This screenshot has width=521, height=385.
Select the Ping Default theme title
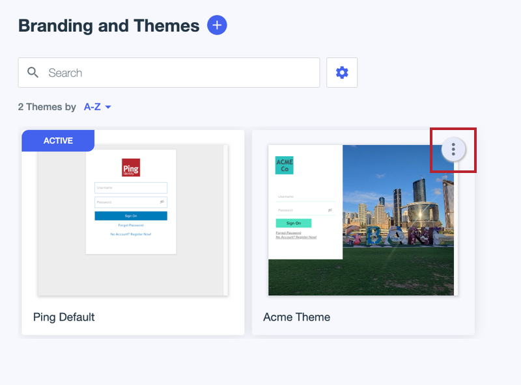[64, 317]
